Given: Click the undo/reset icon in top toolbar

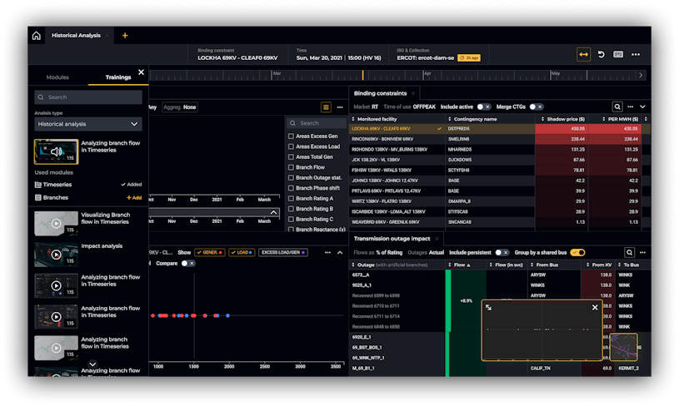Looking at the screenshot, I should [601, 54].
